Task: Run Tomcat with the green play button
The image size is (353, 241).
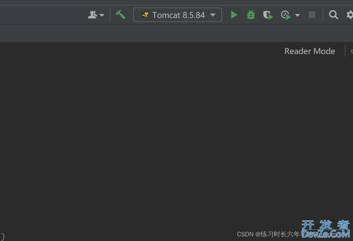Action: [x=234, y=15]
